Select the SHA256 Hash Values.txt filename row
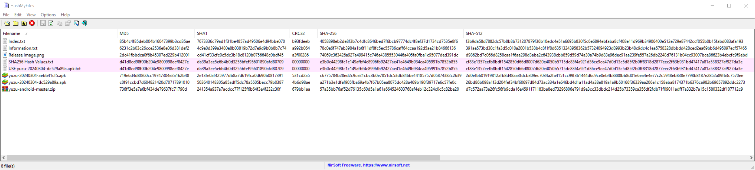755x170 pixels. click(31, 62)
